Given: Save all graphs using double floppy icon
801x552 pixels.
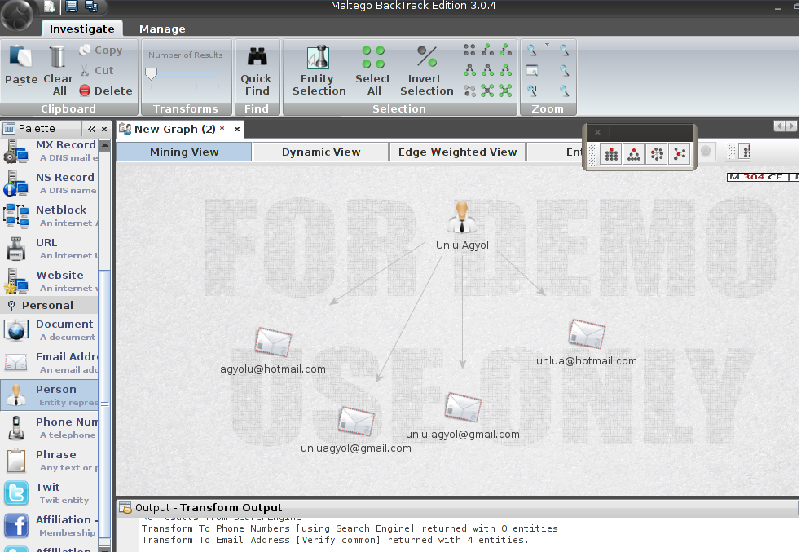Looking at the screenshot, I should [91, 7].
